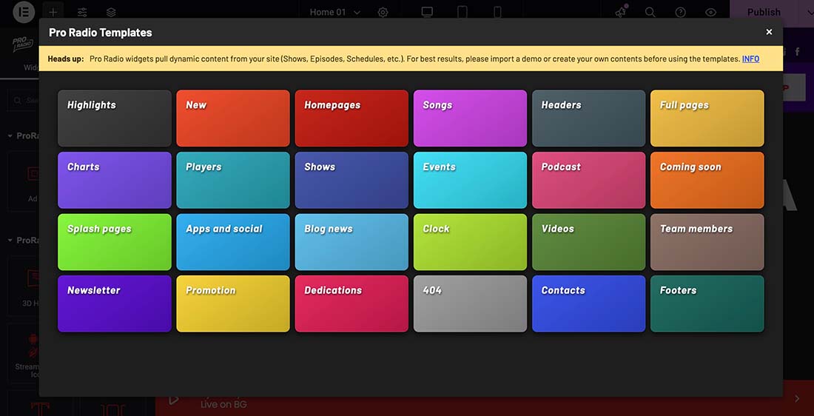Open page settings gear icon

(x=383, y=12)
